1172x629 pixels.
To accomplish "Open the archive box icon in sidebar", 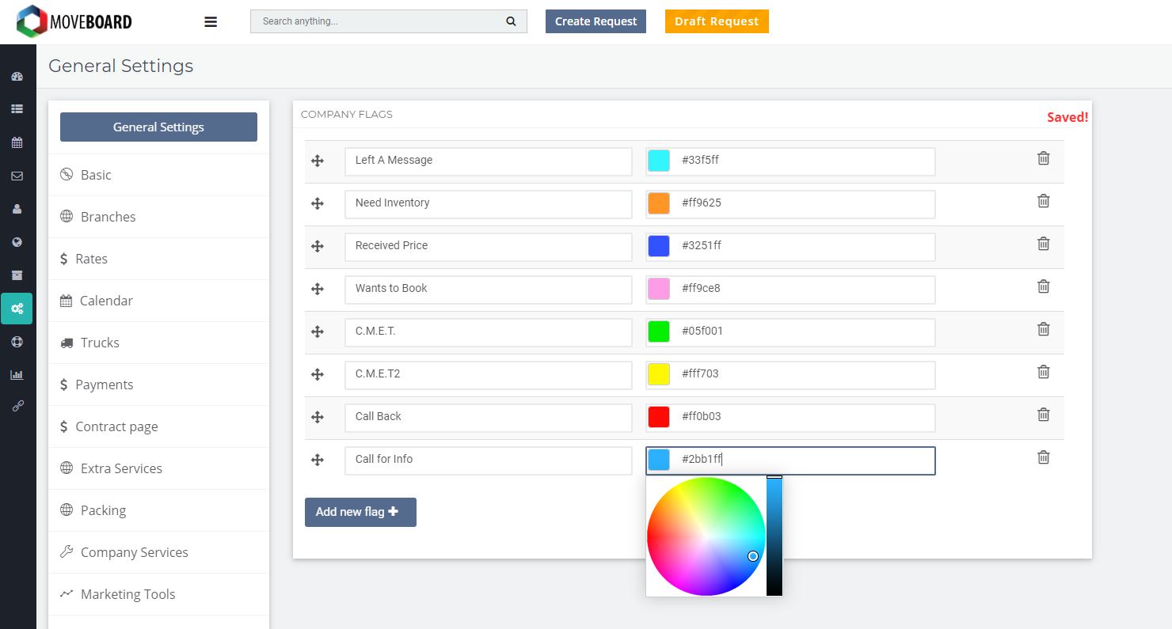I will (17, 275).
